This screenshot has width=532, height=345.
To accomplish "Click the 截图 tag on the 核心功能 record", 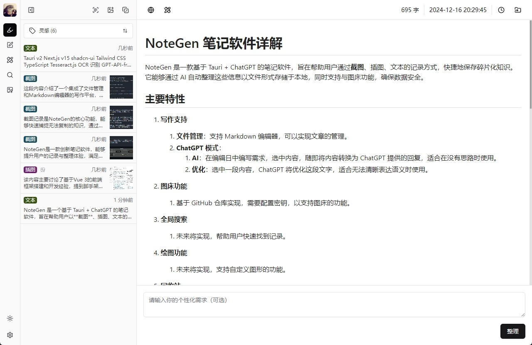I will tap(30, 109).
